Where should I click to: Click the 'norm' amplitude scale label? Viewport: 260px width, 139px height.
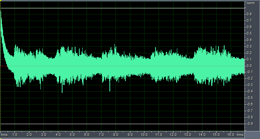tap(250, 3)
